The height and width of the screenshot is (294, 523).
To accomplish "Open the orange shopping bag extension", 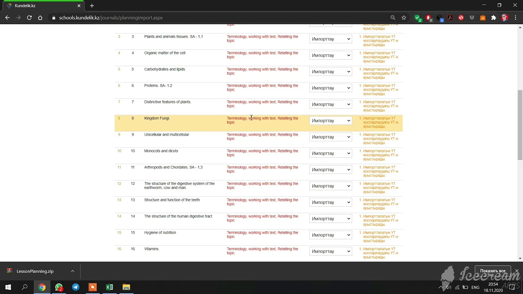I will [483, 18].
